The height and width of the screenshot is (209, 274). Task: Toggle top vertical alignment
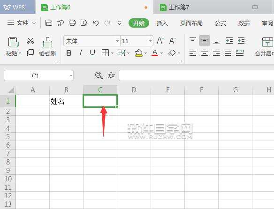(x=193, y=40)
